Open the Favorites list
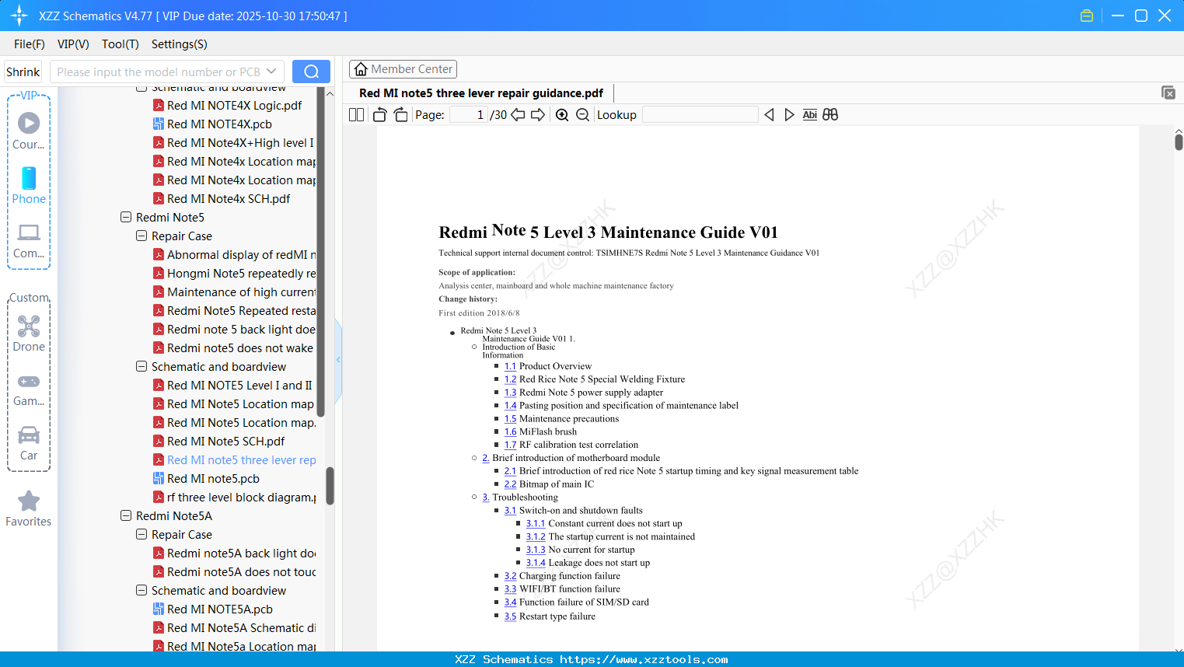 point(29,508)
